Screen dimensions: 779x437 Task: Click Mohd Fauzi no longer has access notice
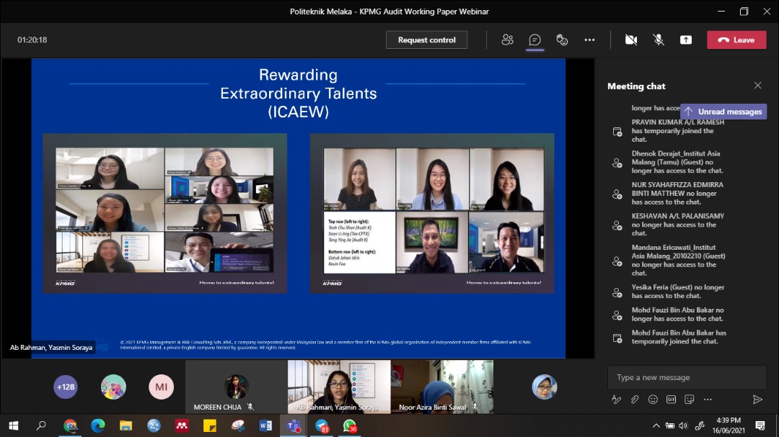[677, 315]
